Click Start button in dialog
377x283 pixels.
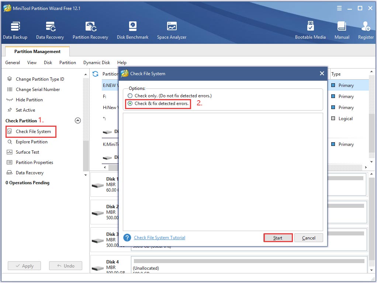[x=278, y=238]
